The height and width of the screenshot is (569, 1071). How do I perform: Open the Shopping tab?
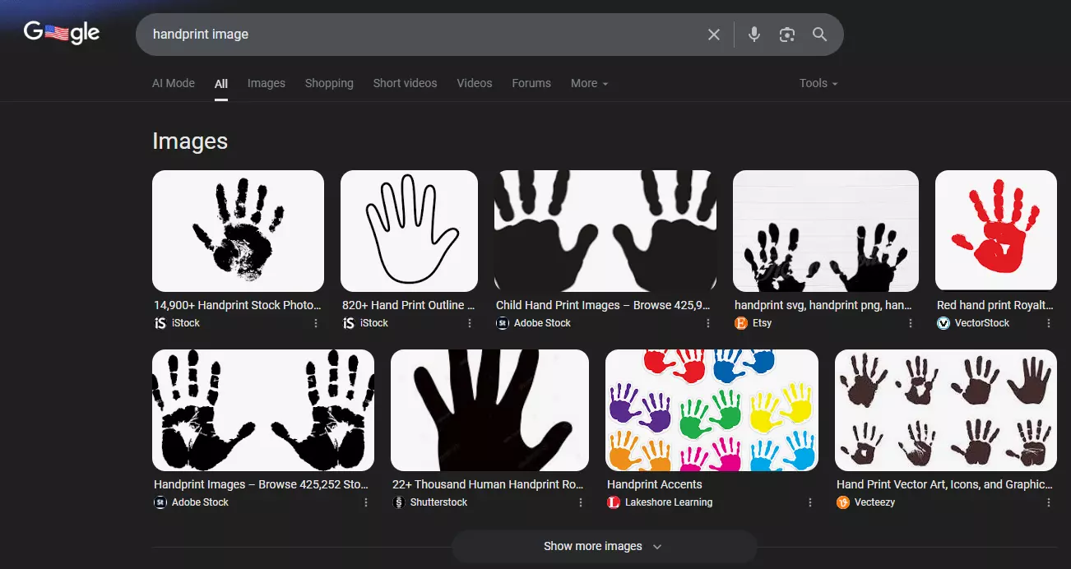tap(329, 83)
